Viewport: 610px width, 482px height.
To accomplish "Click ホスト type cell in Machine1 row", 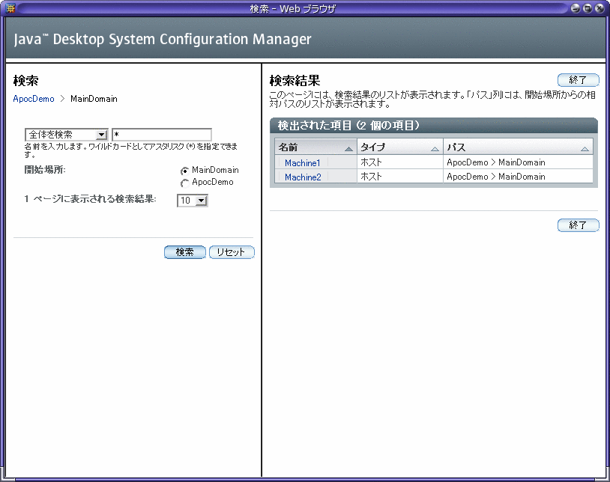I will pyautogui.click(x=400, y=162).
